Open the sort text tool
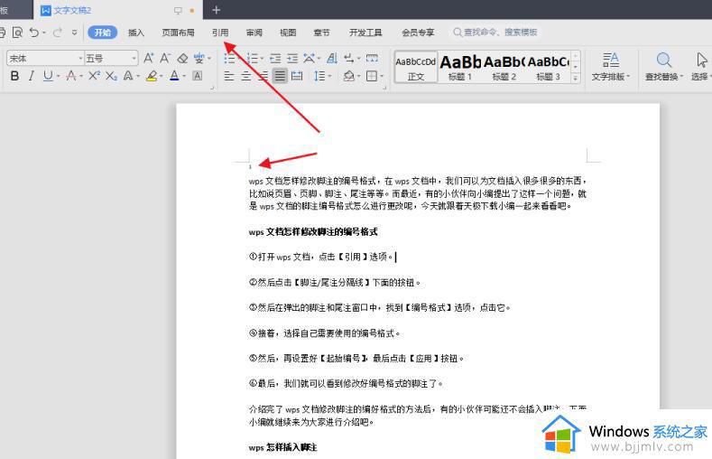Screen dimensions: 712x459 [x=332, y=58]
